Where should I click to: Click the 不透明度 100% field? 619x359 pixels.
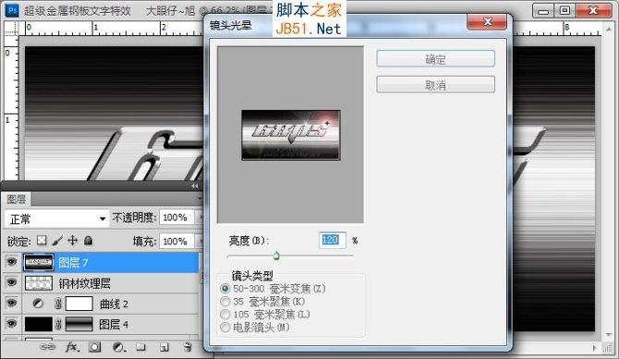(x=176, y=218)
